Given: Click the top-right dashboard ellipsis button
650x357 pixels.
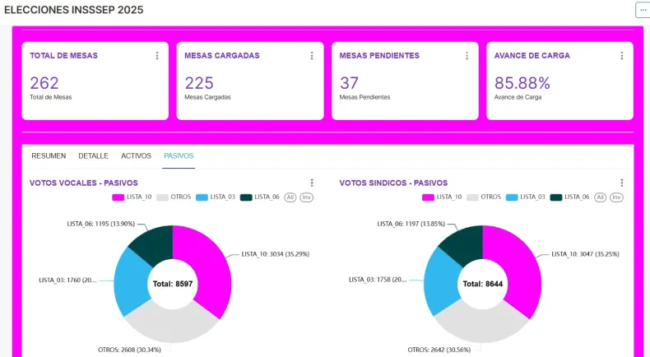Looking at the screenshot, I should click(643, 10).
